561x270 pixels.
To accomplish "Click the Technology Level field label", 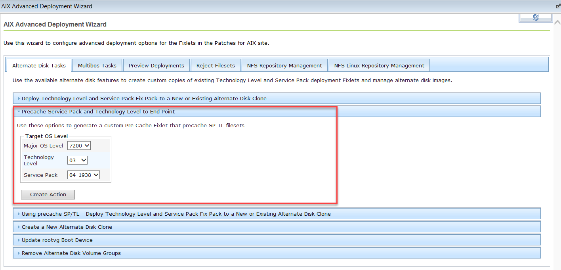I will point(39,160).
